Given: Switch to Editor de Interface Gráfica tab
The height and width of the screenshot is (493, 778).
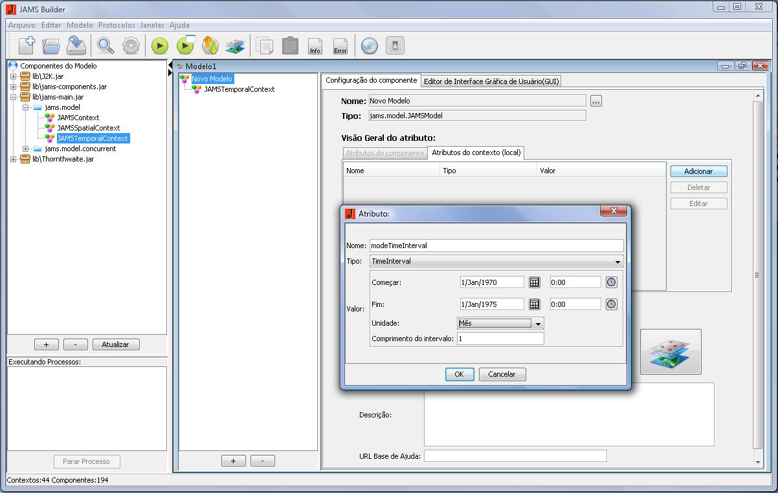Looking at the screenshot, I should pos(491,81).
